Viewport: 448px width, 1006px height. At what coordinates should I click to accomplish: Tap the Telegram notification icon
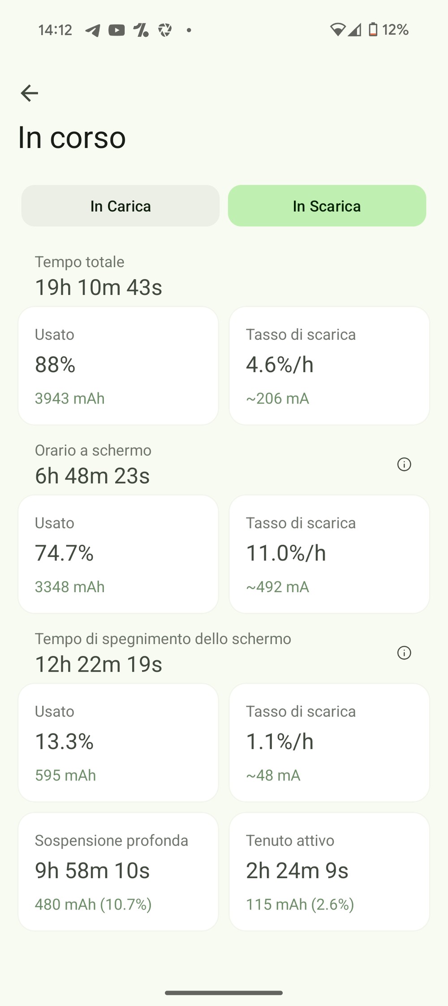click(93, 30)
